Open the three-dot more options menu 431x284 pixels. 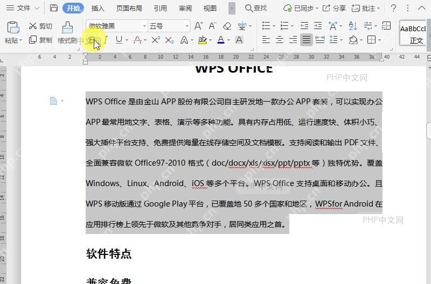coord(408,8)
